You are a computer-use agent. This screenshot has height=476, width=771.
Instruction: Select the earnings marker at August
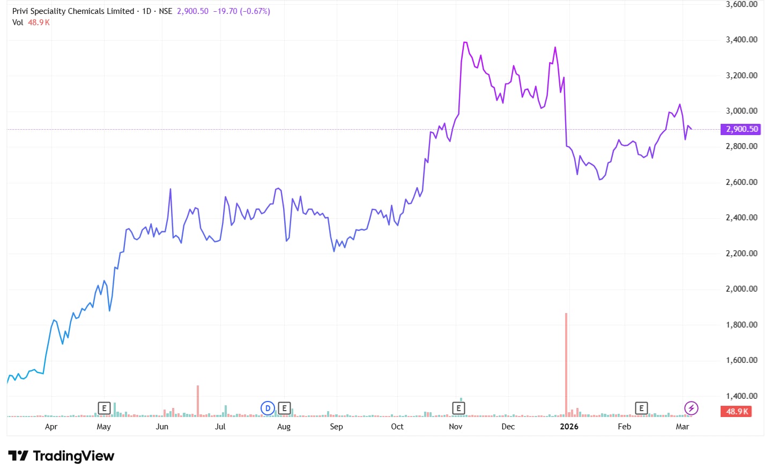tap(284, 408)
